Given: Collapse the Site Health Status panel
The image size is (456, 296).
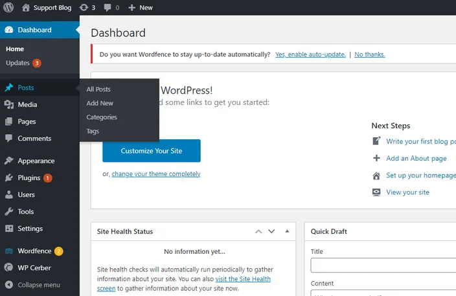Looking at the screenshot, I should [x=287, y=231].
